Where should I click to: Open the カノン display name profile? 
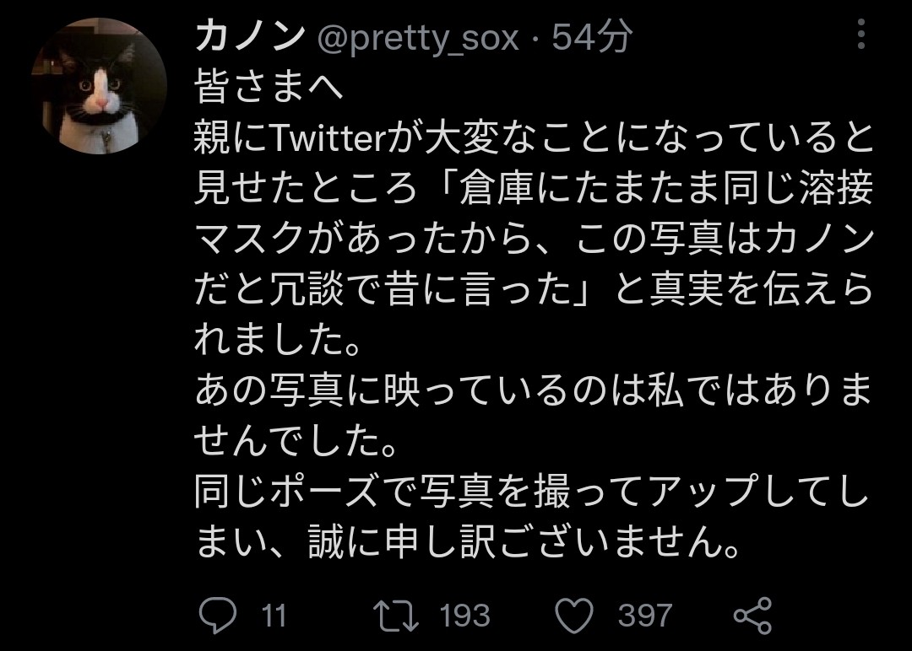250,36
